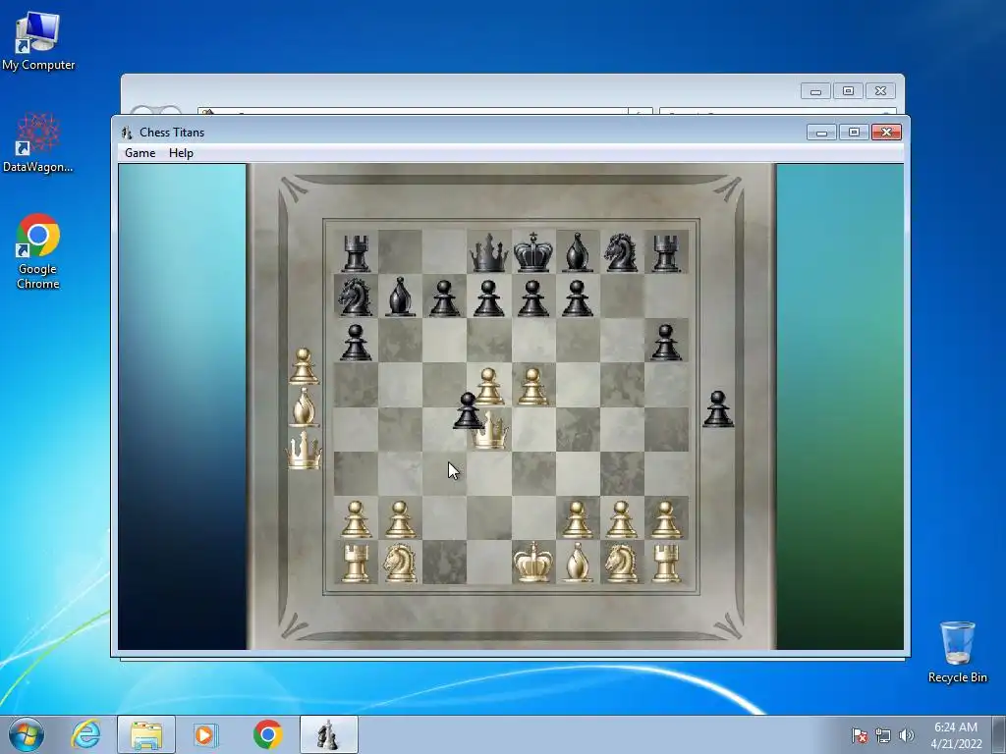
Task: Select the white king on e1
Action: point(533,563)
